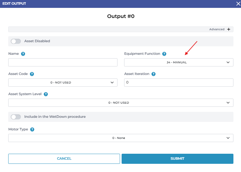Click the Advanced plus icon
The height and width of the screenshot is (172, 241).
coord(229,29)
